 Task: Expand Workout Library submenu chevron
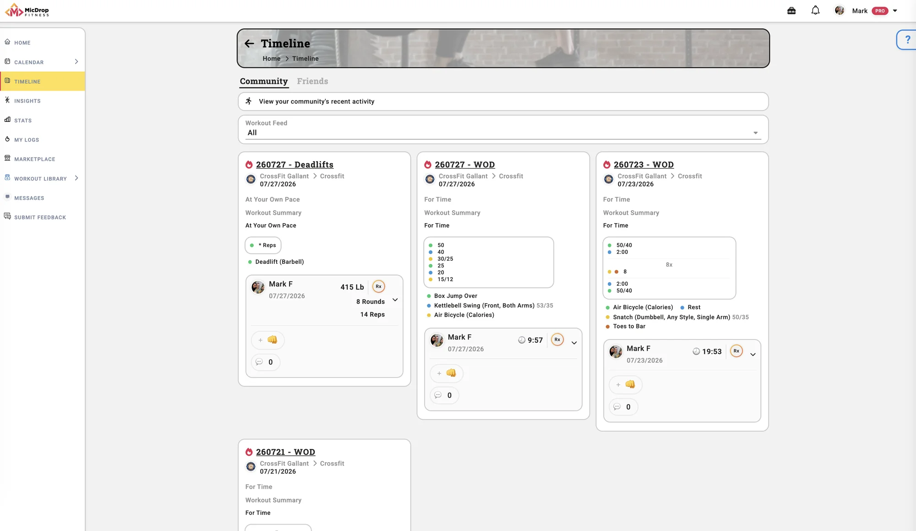pyautogui.click(x=76, y=178)
